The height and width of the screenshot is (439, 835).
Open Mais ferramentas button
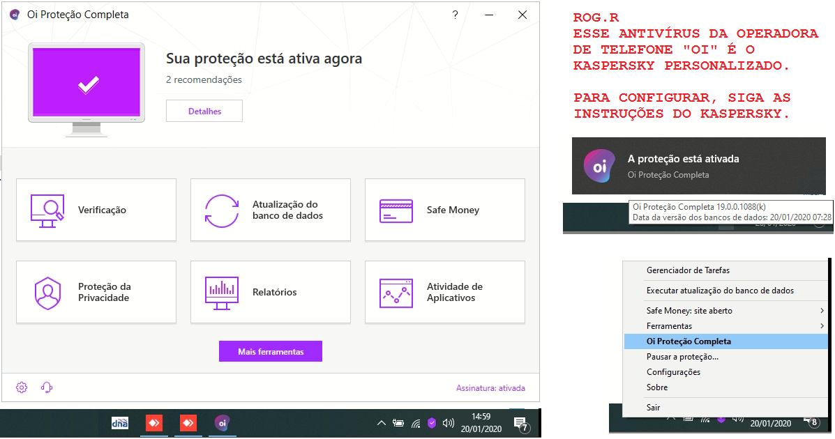(271, 352)
